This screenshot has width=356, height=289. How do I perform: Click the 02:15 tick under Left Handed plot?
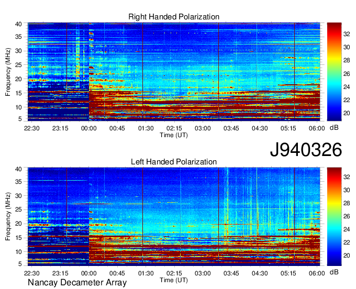[174, 274]
